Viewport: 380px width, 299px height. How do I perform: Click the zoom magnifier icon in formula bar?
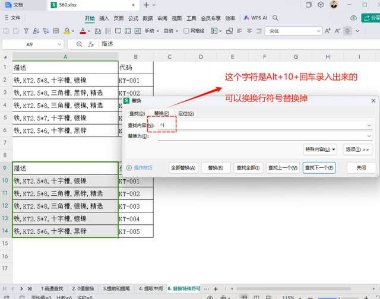point(79,44)
